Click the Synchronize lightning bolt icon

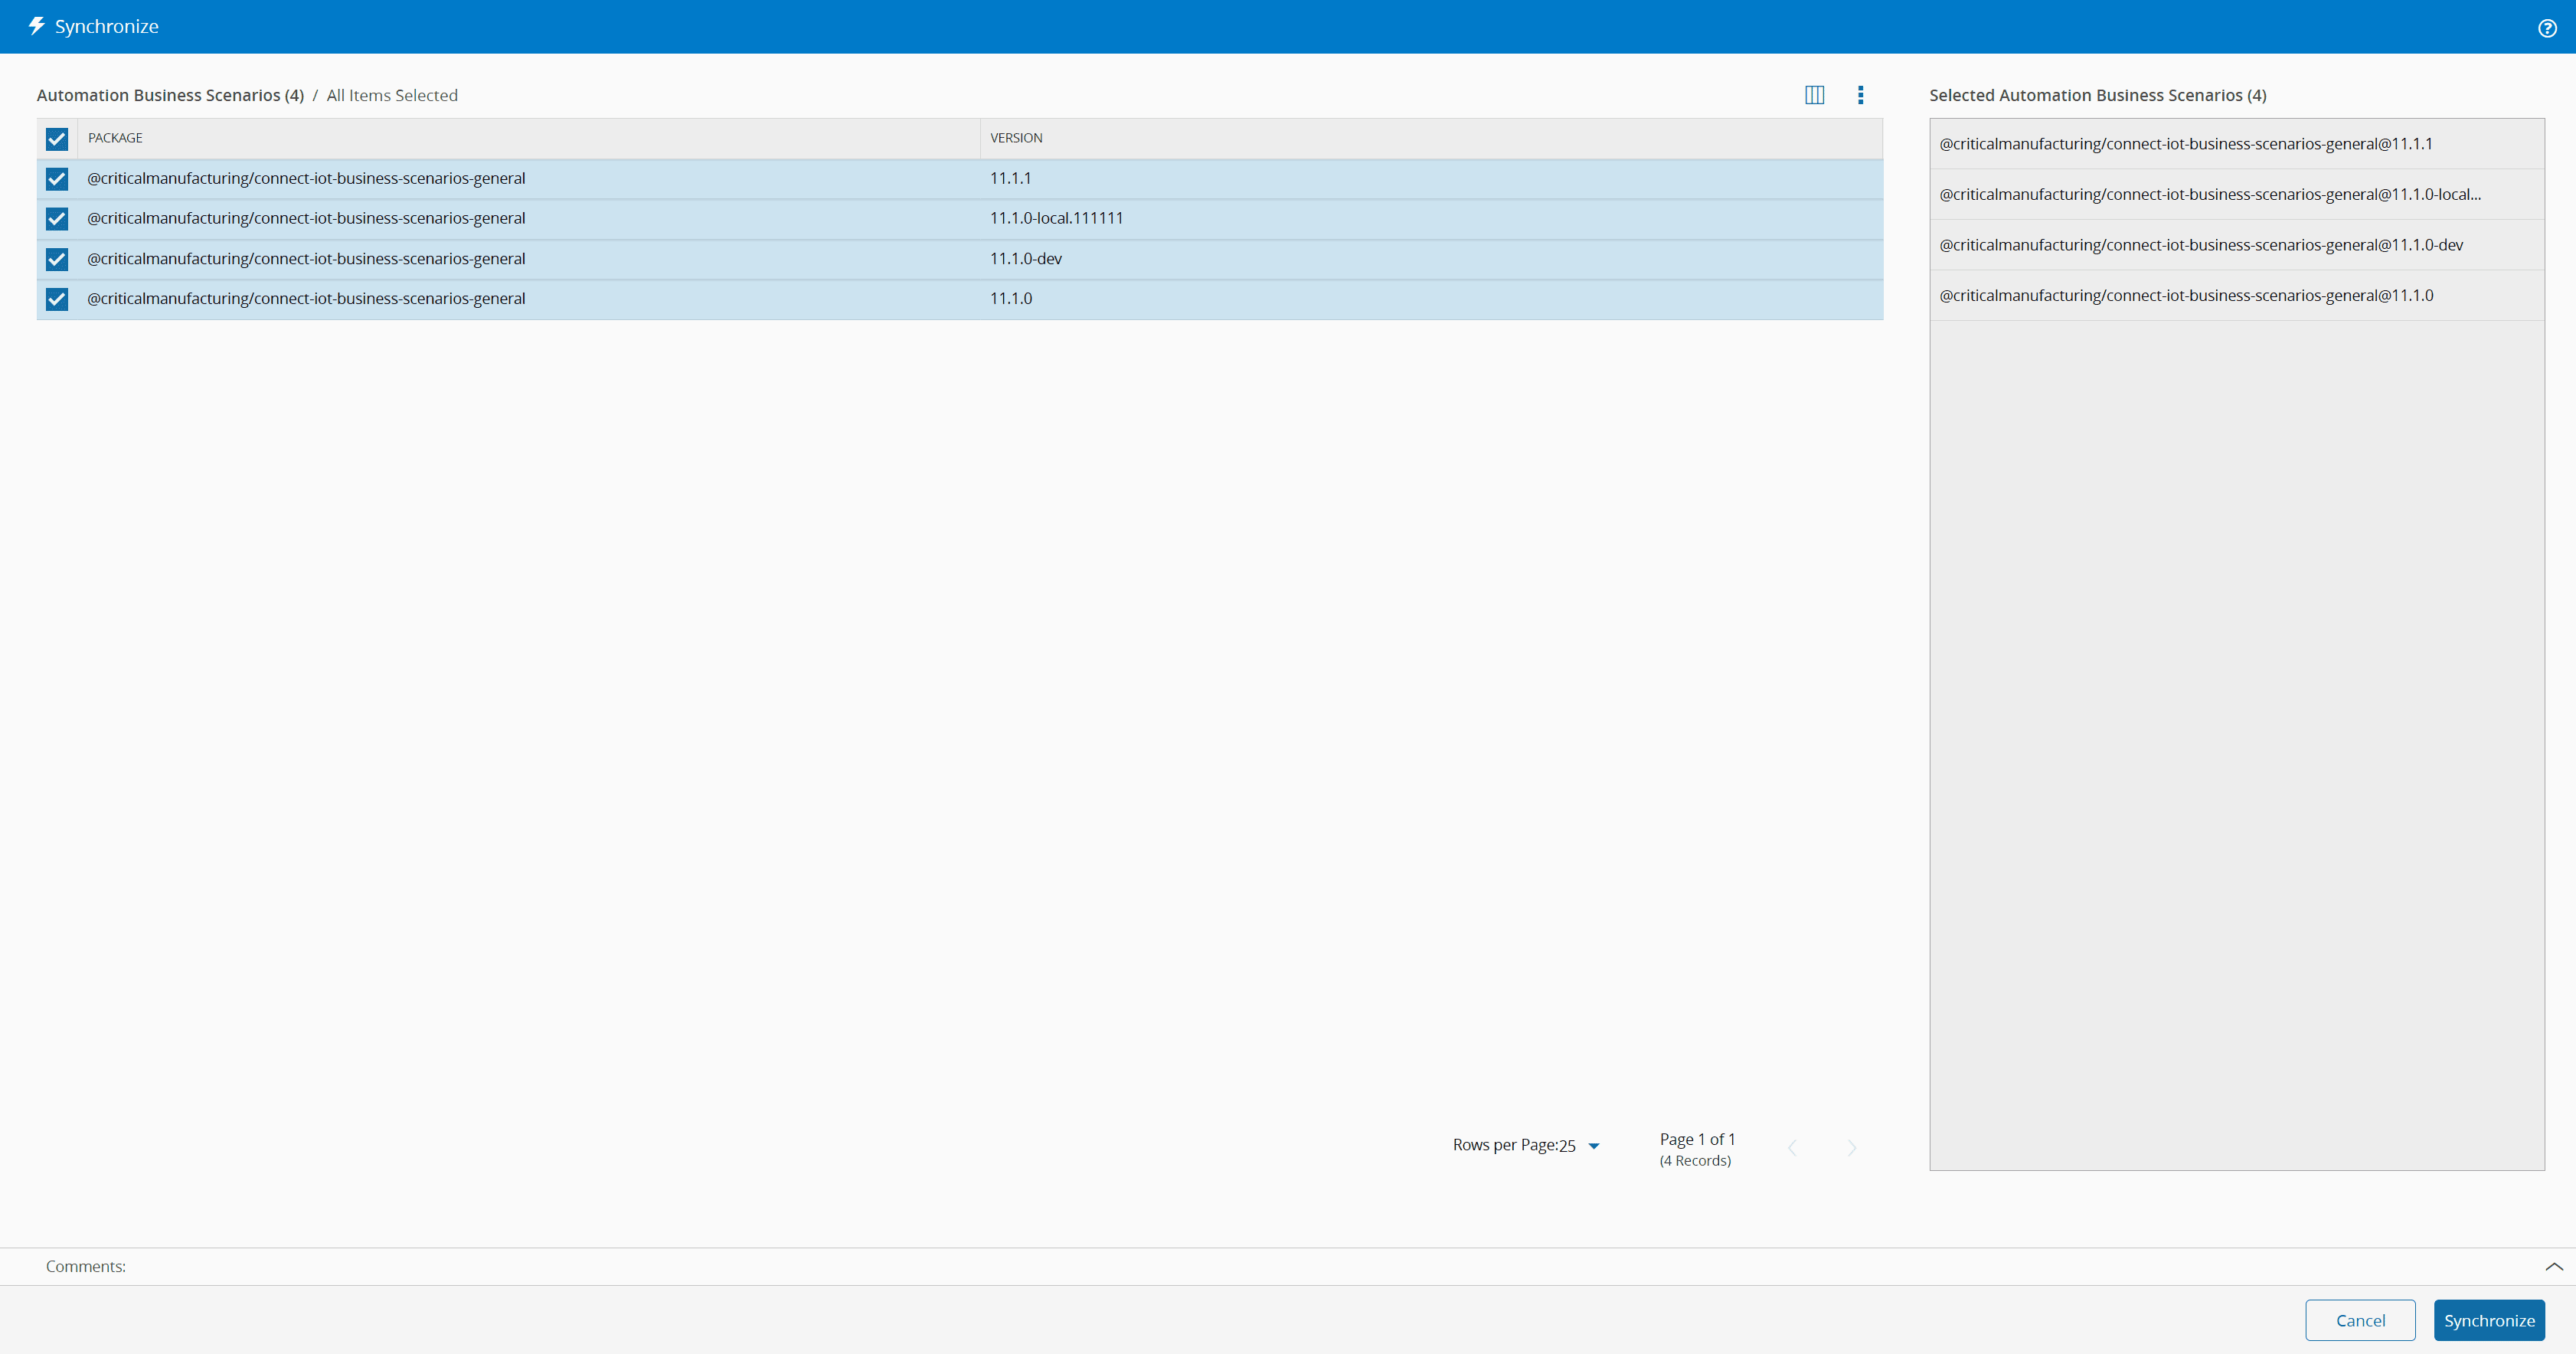(37, 26)
